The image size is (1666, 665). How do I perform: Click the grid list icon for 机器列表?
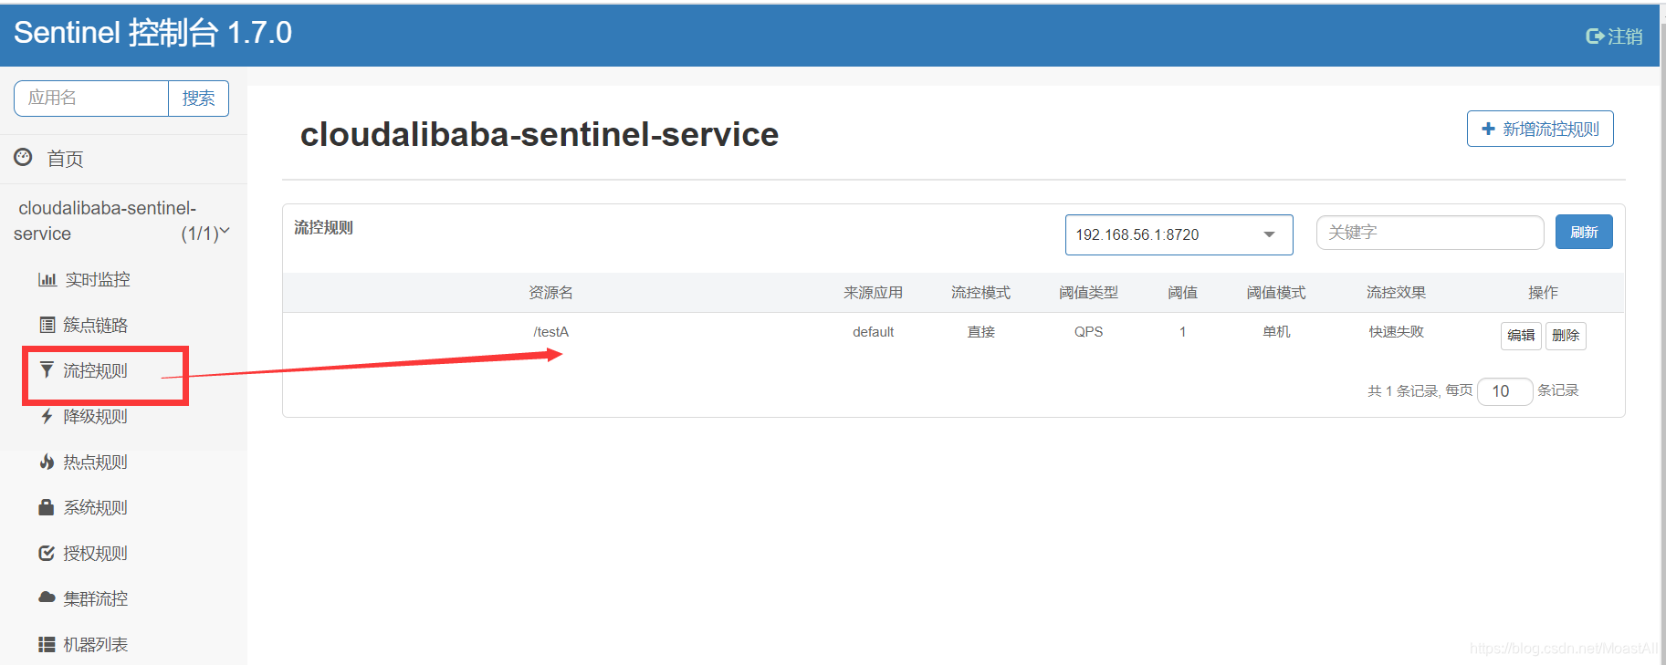(x=47, y=644)
